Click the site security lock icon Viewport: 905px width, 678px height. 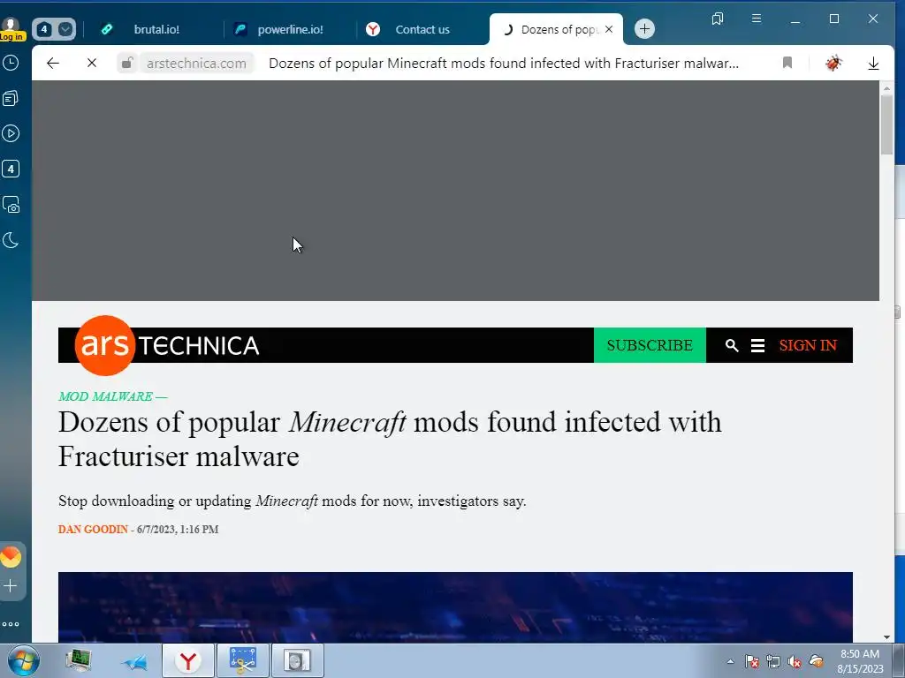pos(127,63)
